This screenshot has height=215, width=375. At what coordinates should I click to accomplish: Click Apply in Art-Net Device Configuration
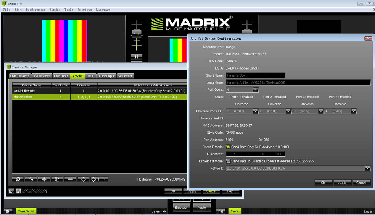(x=342, y=182)
